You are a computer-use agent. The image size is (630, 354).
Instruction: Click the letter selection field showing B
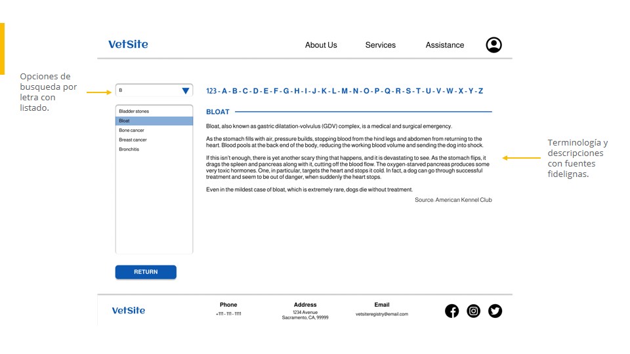154,90
